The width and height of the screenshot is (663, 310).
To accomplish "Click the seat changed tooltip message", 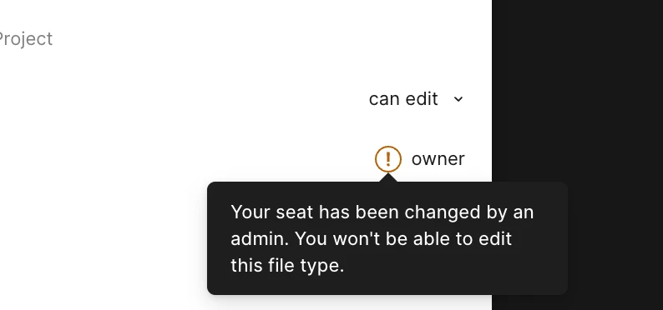I will (x=387, y=238).
